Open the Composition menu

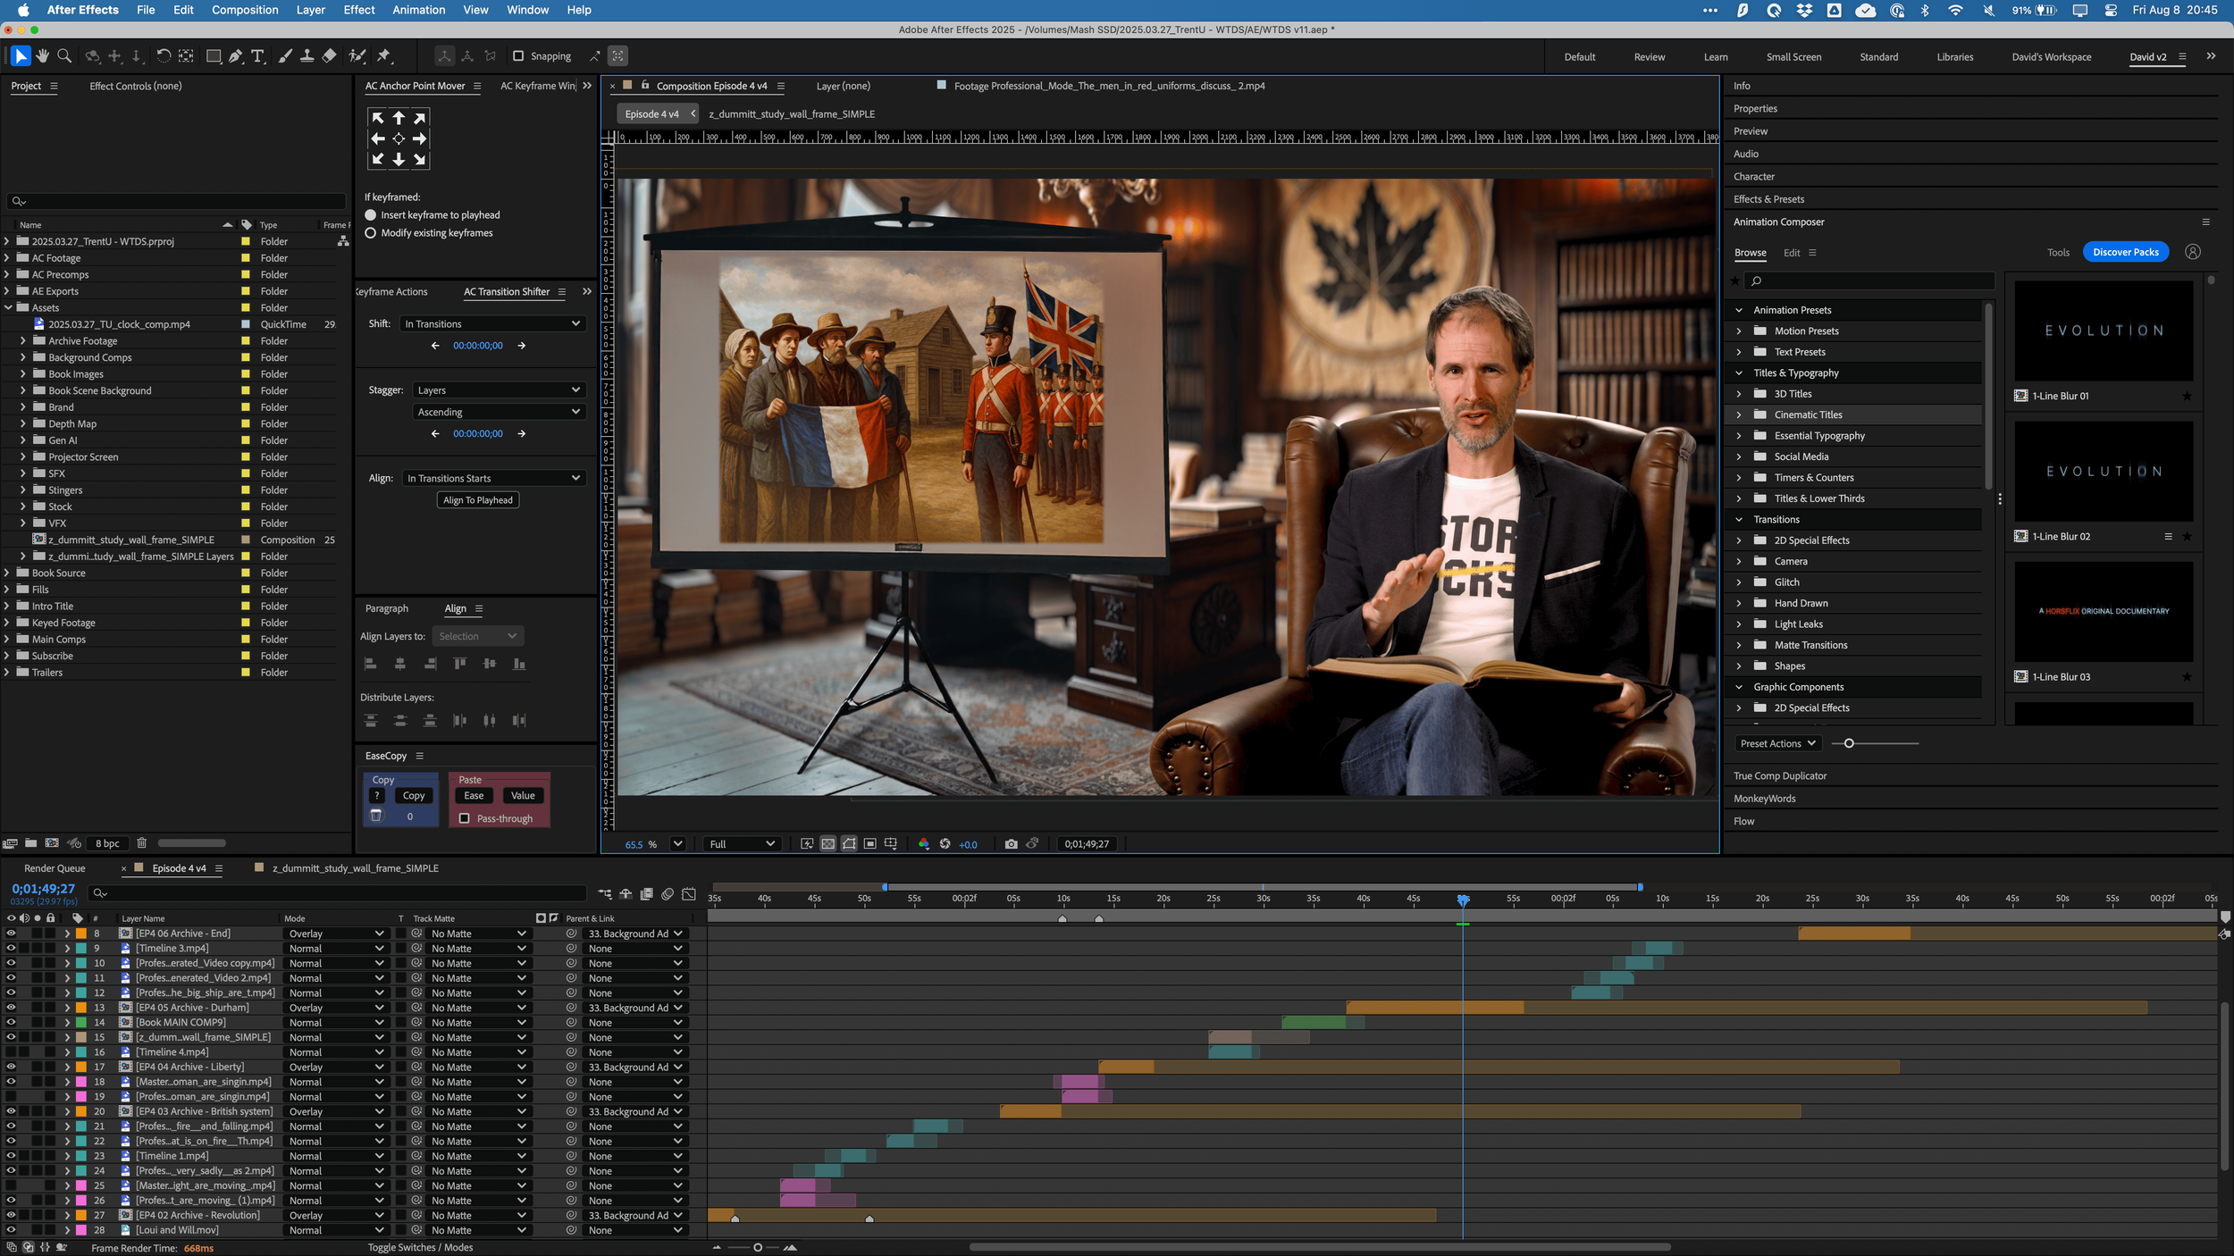coord(245,10)
